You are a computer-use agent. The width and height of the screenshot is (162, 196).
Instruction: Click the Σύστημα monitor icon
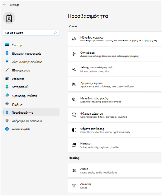pyautogui.click(x=7, y=45)
